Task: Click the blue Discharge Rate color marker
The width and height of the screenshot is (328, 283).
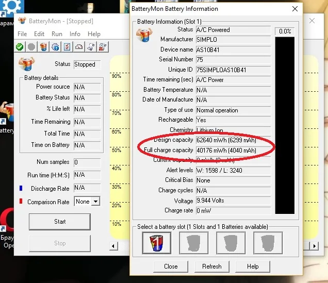Action: click(x=21, y=188)
